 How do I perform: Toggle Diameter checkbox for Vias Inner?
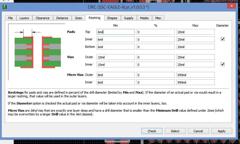[x=222, y=64]
